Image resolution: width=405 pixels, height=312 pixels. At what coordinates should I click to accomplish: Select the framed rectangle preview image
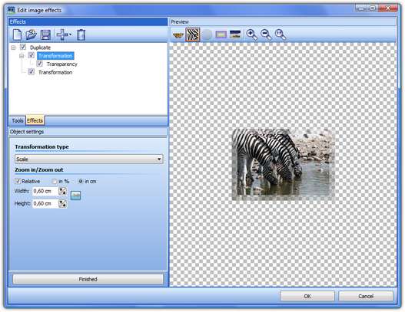[x=221, y=34]
